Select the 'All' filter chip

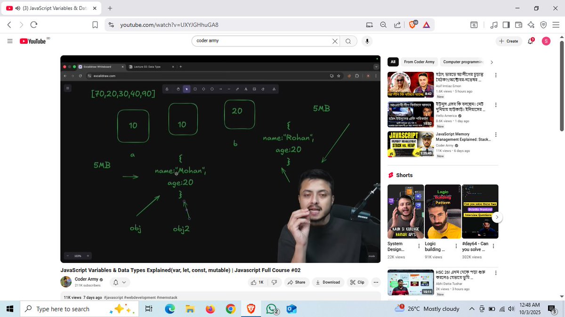pyautogui.click(x=393, y=62)
